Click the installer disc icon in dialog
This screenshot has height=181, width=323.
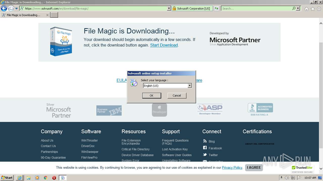[134, 82]
